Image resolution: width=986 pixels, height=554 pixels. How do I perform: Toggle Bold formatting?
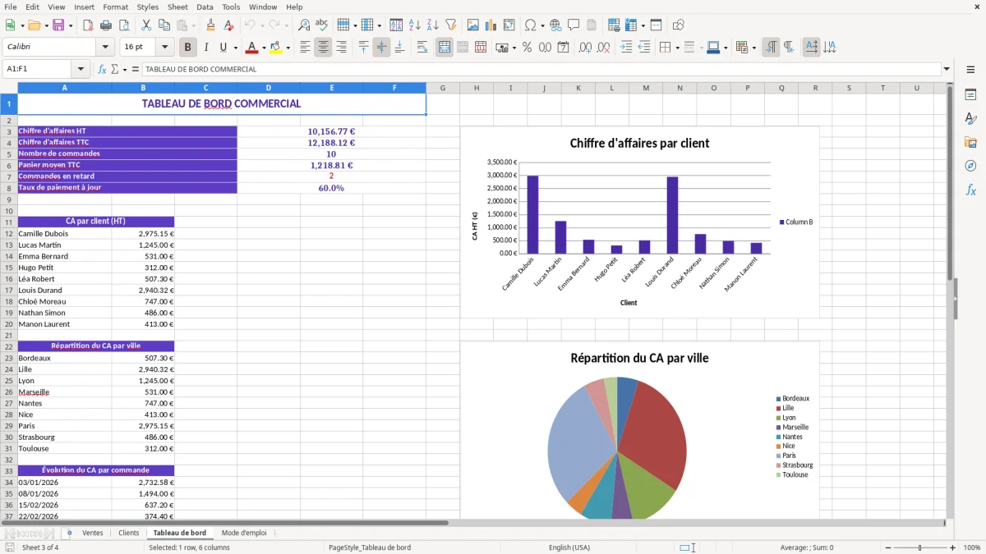pos(187,48)
